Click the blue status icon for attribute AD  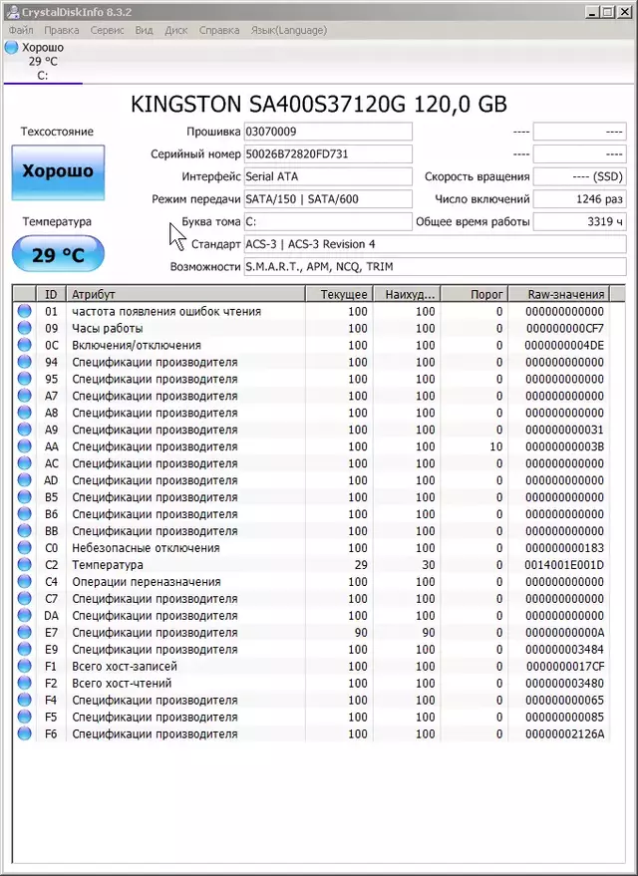click(24, 480)
